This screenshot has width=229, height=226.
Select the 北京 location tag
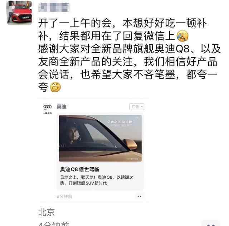(x=47, y=212)
